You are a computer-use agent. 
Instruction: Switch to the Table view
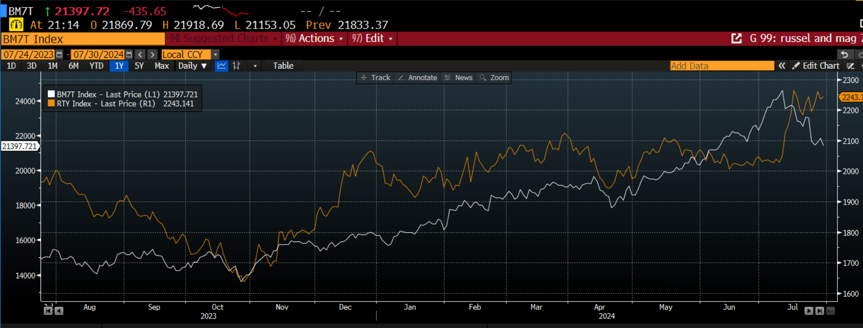pos(283,66)
